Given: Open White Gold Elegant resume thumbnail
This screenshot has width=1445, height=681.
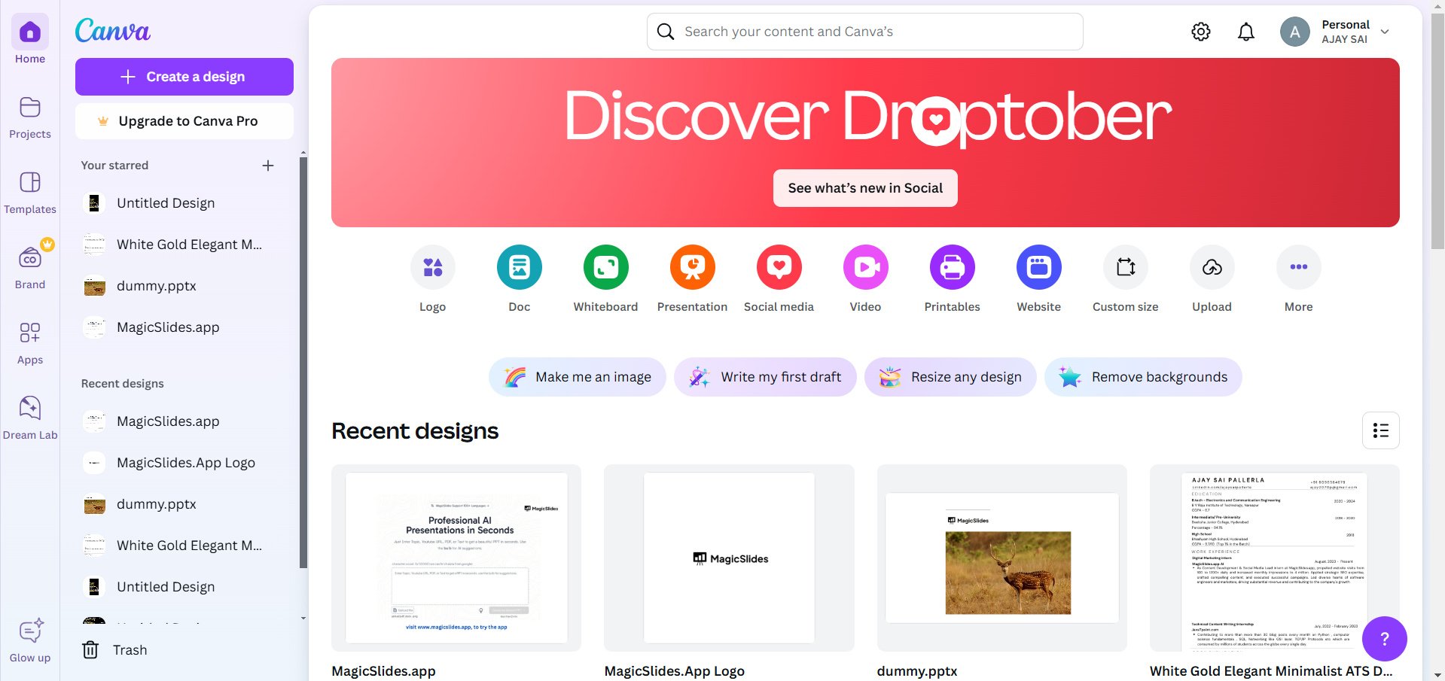Looking at the screenshot, I should tap(1275, 558).
